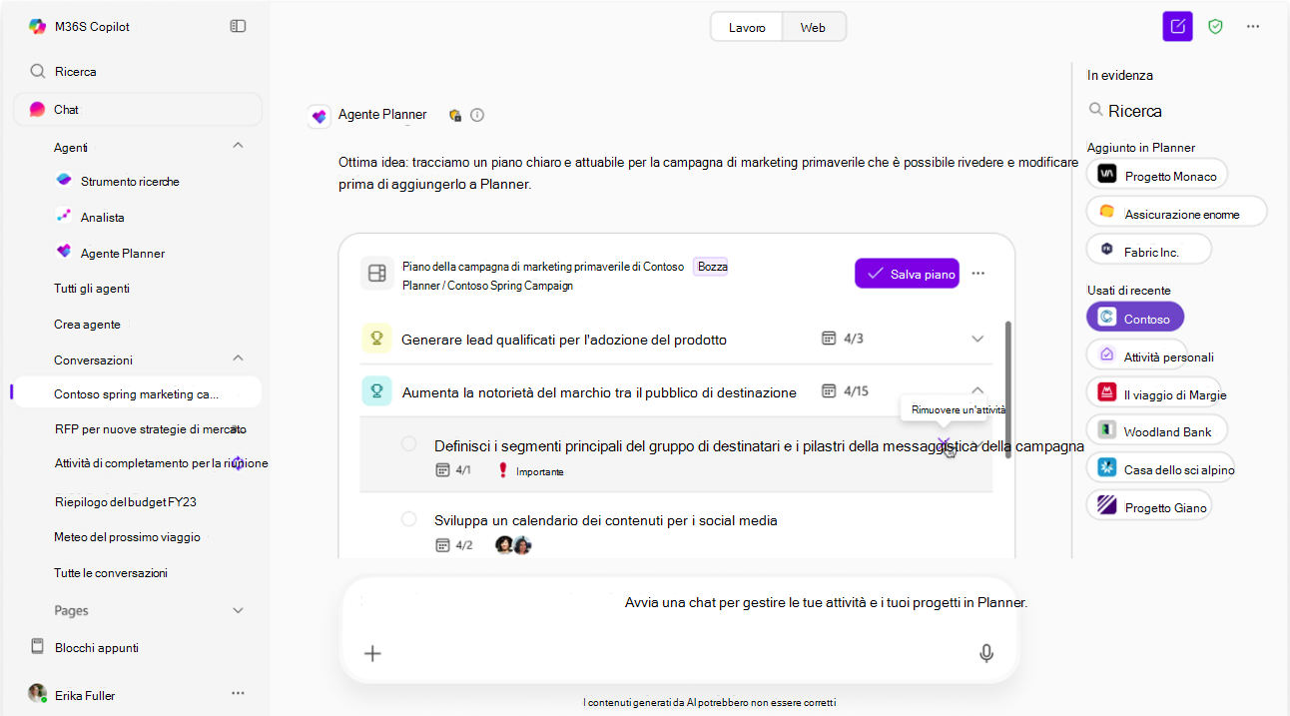Open Riepilogo del budget FY23 conversation

(126, 501)
